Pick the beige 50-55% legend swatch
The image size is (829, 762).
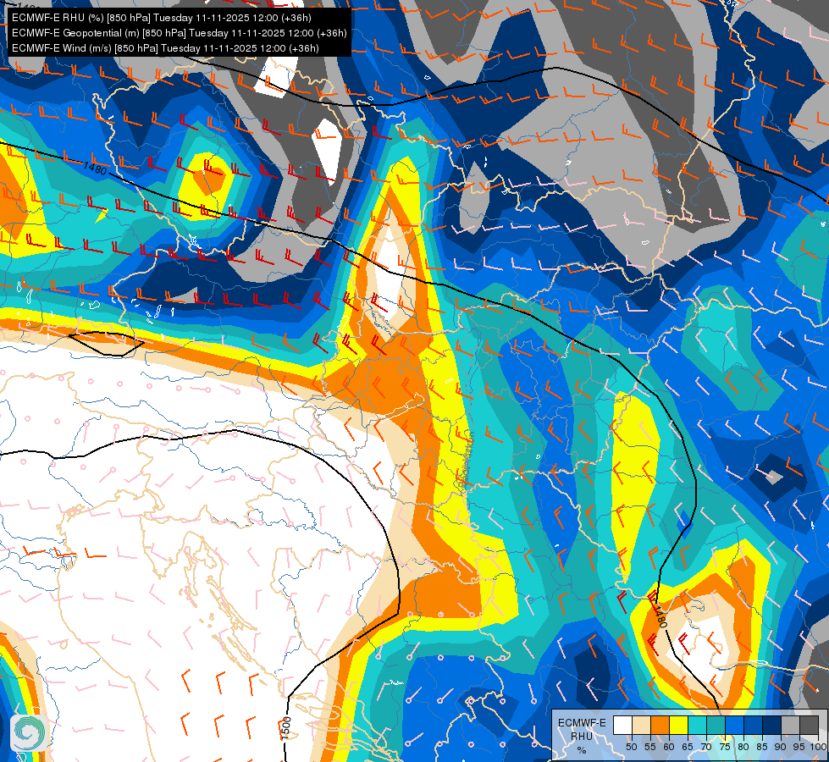pos(641,725)
